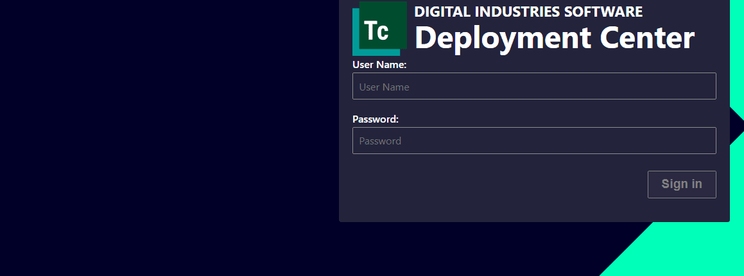Viewport: 744px width, 276px height.
Task: Click the Sign in button
Action: point(682,184)
